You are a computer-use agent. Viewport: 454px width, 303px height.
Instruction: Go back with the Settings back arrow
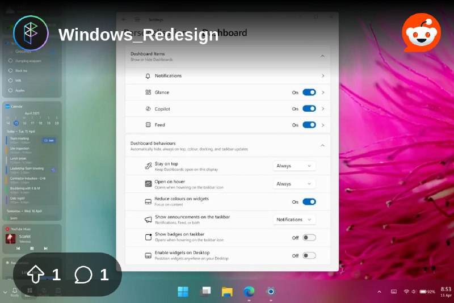click(x=124, y=19)
